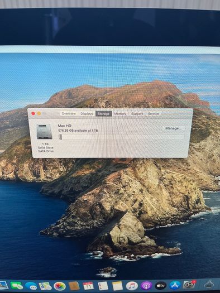Open FaceTime from the dock
The image size is (220, 293).
(16, 285)
